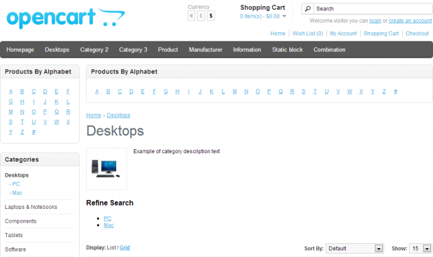Open the Static block menu item
433x257 pixels.
coord(287,49)
